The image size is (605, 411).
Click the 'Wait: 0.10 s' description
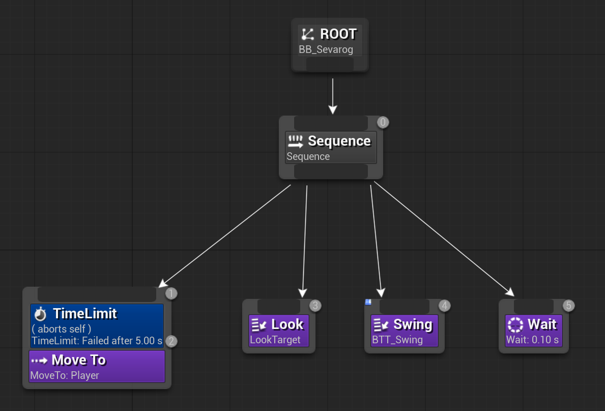pos(532,340)
